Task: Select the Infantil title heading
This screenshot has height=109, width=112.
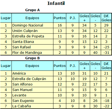Action: coord(56,3)
